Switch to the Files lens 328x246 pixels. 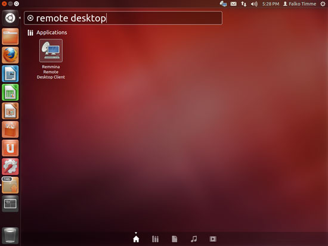(175, 239)
